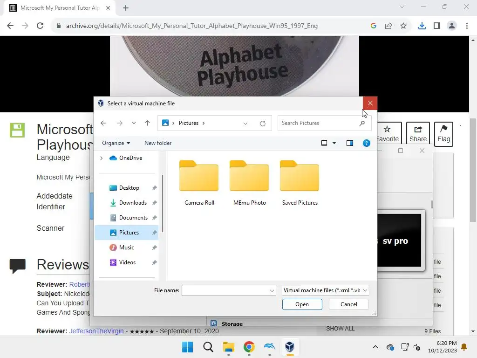Toggle the preview pane
Viewport: 477px width, 358px height.
click(350, 143)
